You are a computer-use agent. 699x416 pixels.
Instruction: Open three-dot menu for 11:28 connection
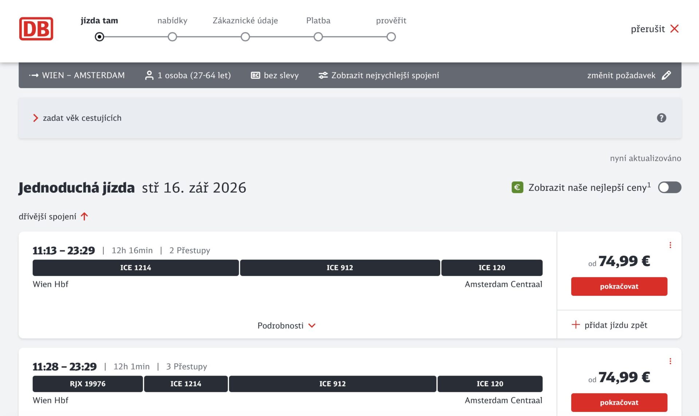click(670, 361)
